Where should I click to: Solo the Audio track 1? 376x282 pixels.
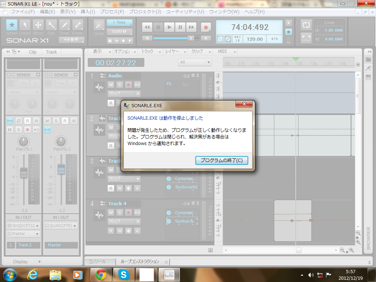click(120, 85)
